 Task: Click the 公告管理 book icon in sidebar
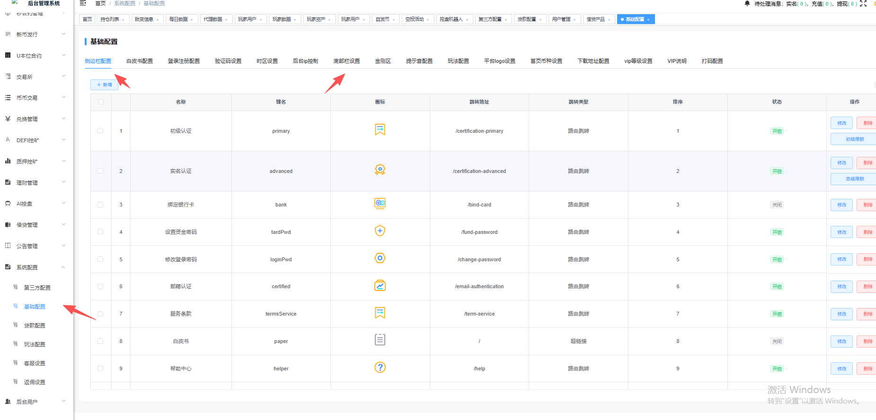8,246
